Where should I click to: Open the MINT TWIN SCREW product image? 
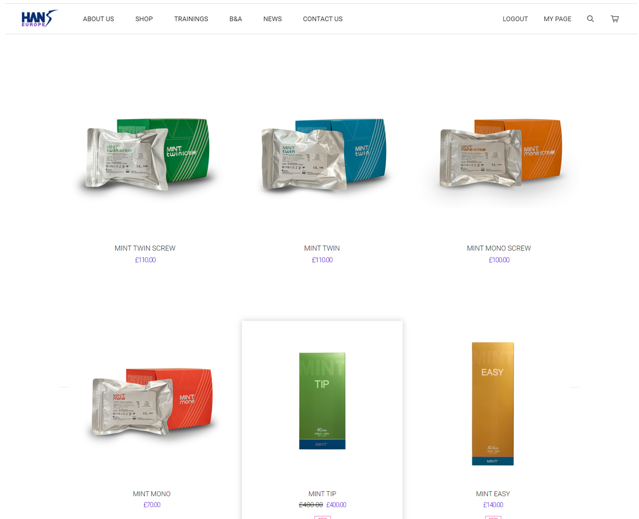point(145,155)
